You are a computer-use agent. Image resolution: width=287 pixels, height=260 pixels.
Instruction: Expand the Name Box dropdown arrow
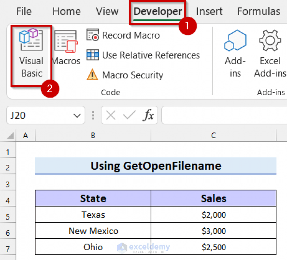click(77, 115)
